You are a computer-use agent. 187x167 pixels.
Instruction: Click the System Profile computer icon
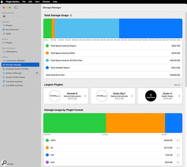click(x=4, y=16)
